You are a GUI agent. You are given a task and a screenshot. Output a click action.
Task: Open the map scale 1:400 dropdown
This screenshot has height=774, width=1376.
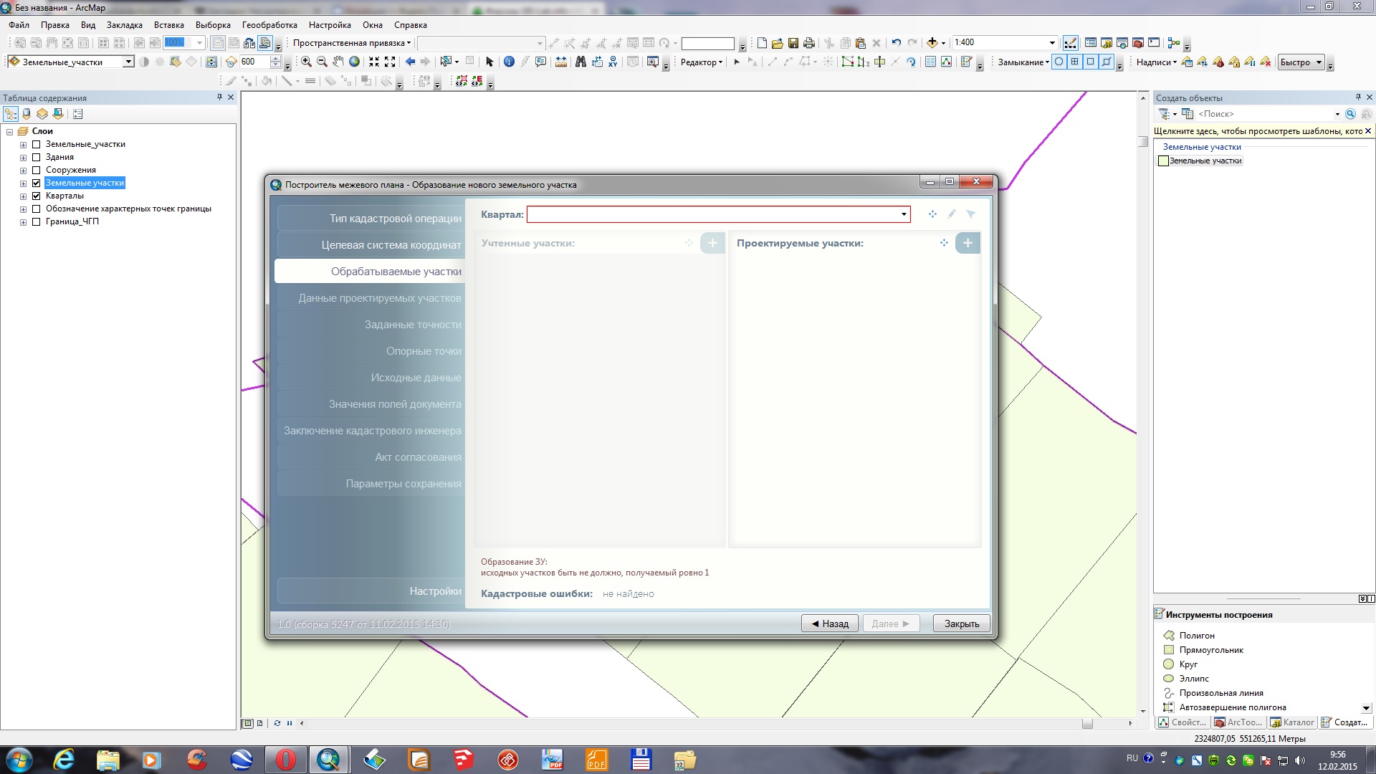click(1051, 43)
